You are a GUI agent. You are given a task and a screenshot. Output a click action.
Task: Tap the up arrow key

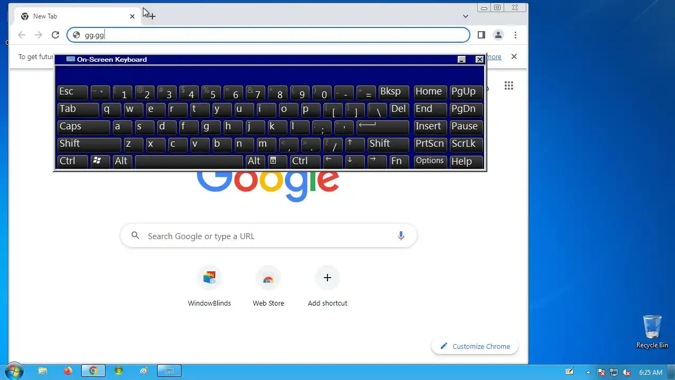click(x=355, y=145)
